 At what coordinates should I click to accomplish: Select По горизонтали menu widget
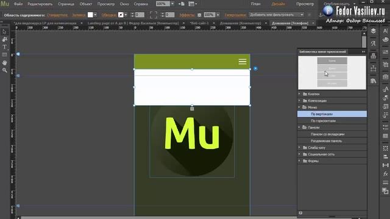(332, 120)
